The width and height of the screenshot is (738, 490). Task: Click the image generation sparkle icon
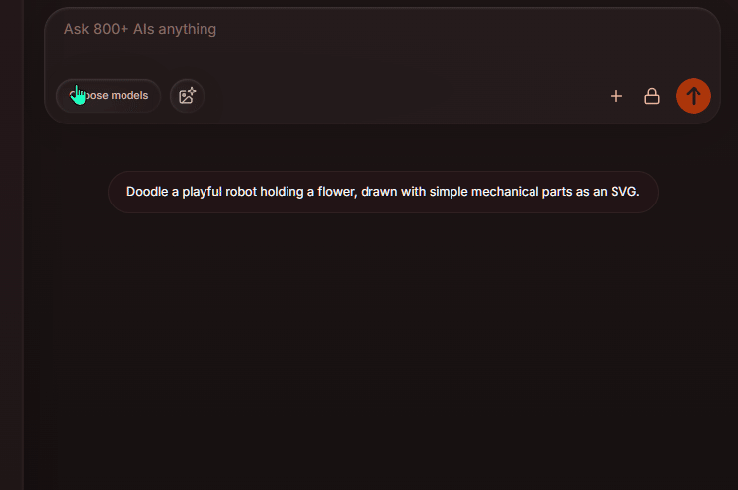pos(187,96)
